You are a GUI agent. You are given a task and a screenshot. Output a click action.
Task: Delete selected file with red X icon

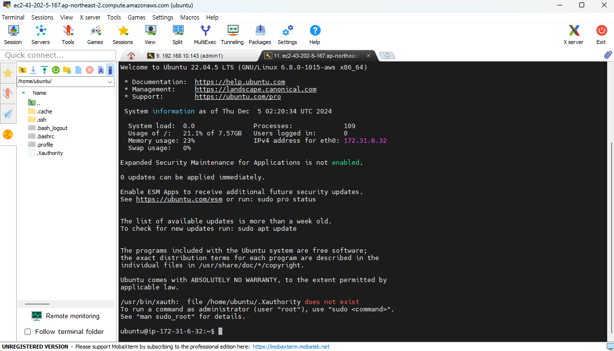90,70
